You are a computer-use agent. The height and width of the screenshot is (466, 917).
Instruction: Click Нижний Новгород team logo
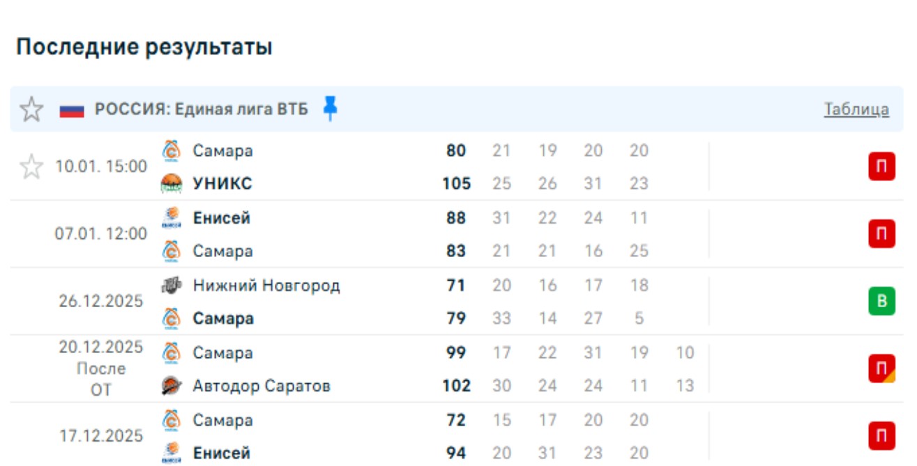coord(172,286)
